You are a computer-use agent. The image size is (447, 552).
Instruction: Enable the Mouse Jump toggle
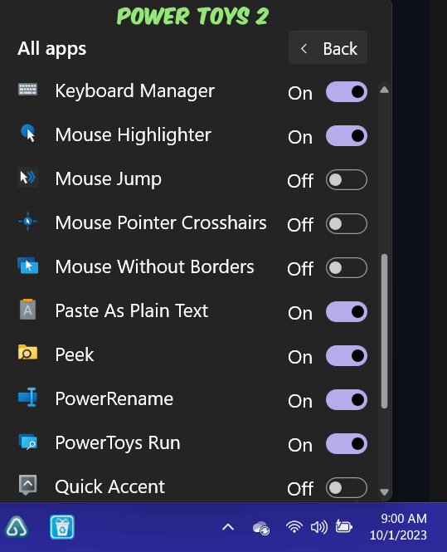pyautogui.click(x=347, y=180)
